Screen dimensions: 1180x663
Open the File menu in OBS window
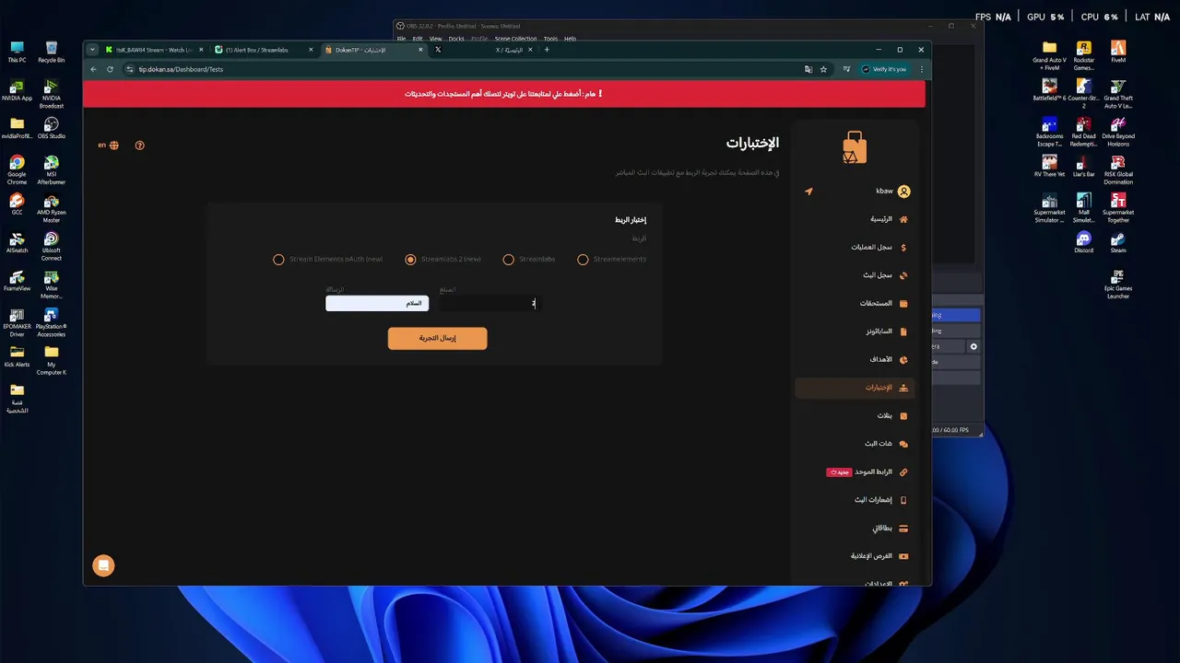[402, 39]
